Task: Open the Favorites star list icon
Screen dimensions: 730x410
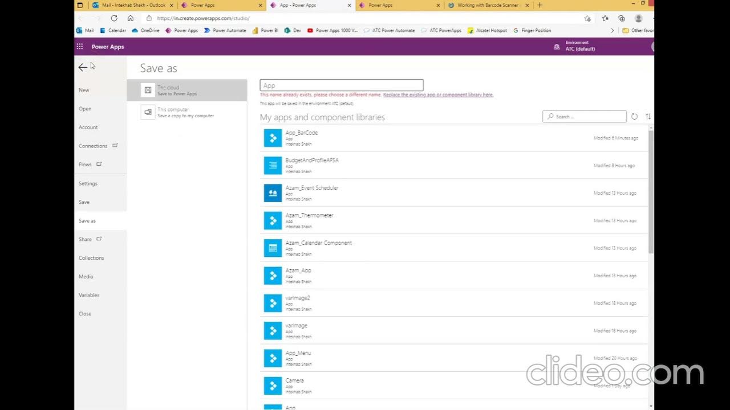Action: (605, 18)
